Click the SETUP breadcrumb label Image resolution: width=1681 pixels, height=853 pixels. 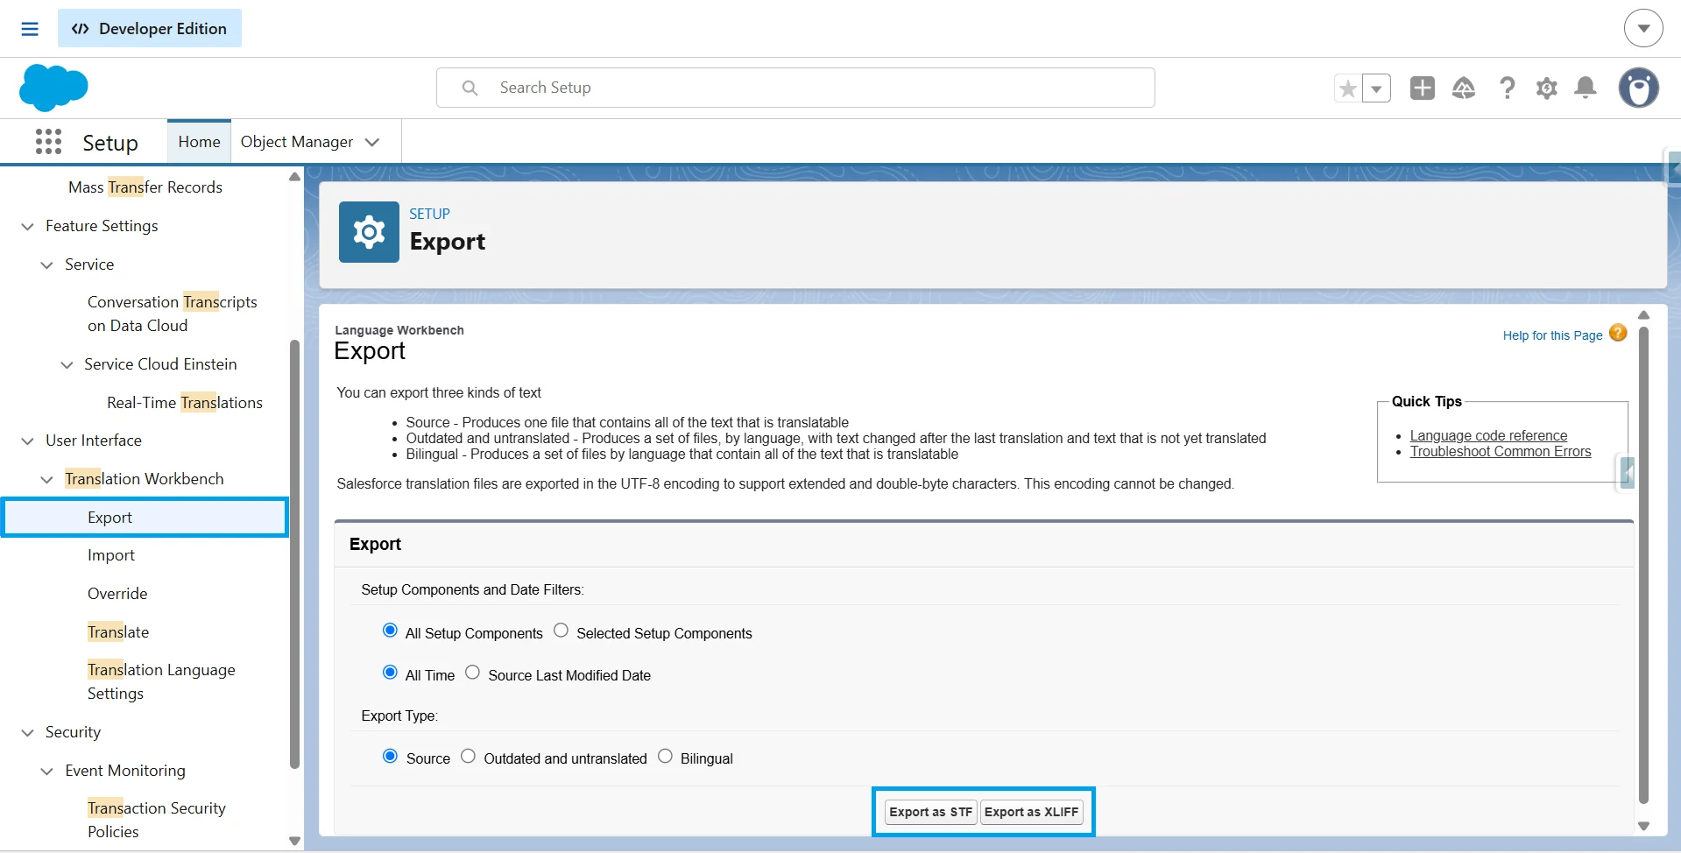429,214
